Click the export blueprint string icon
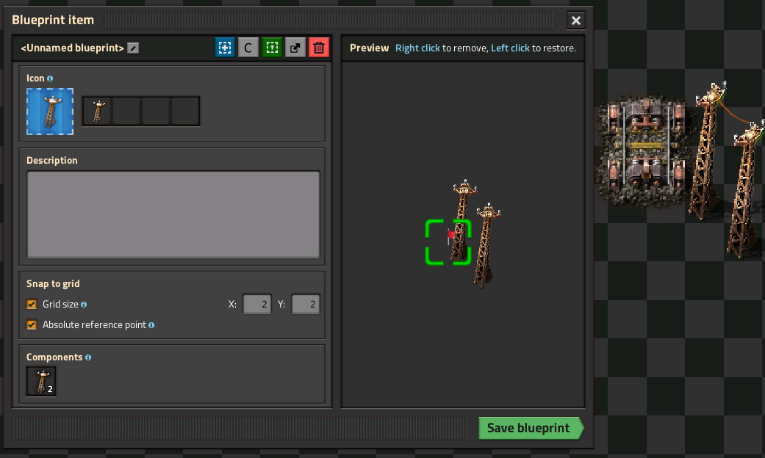The width and height of the screenshot is (765, 458). click(295, 48)
